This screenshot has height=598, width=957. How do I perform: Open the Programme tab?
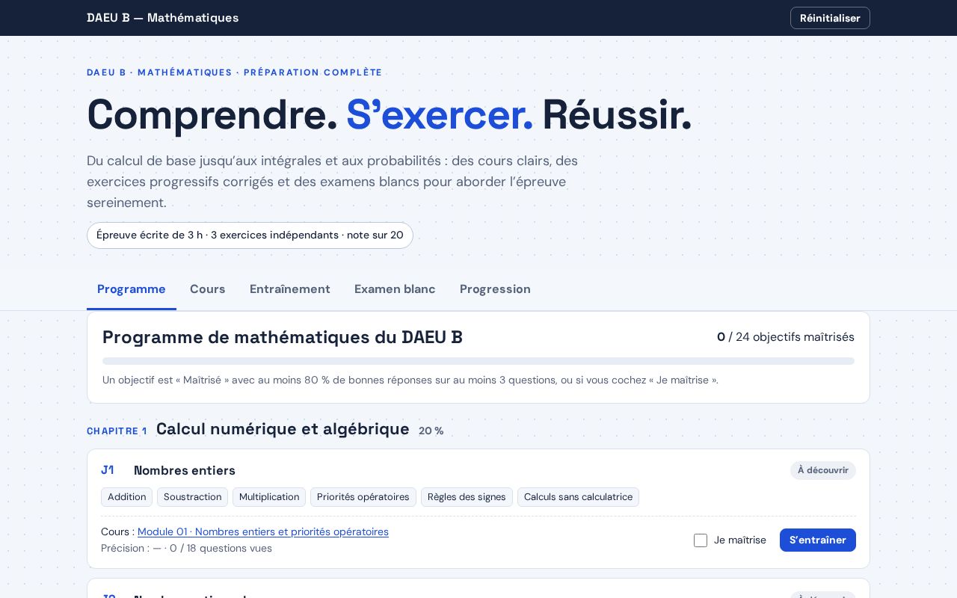coord(132,289)
